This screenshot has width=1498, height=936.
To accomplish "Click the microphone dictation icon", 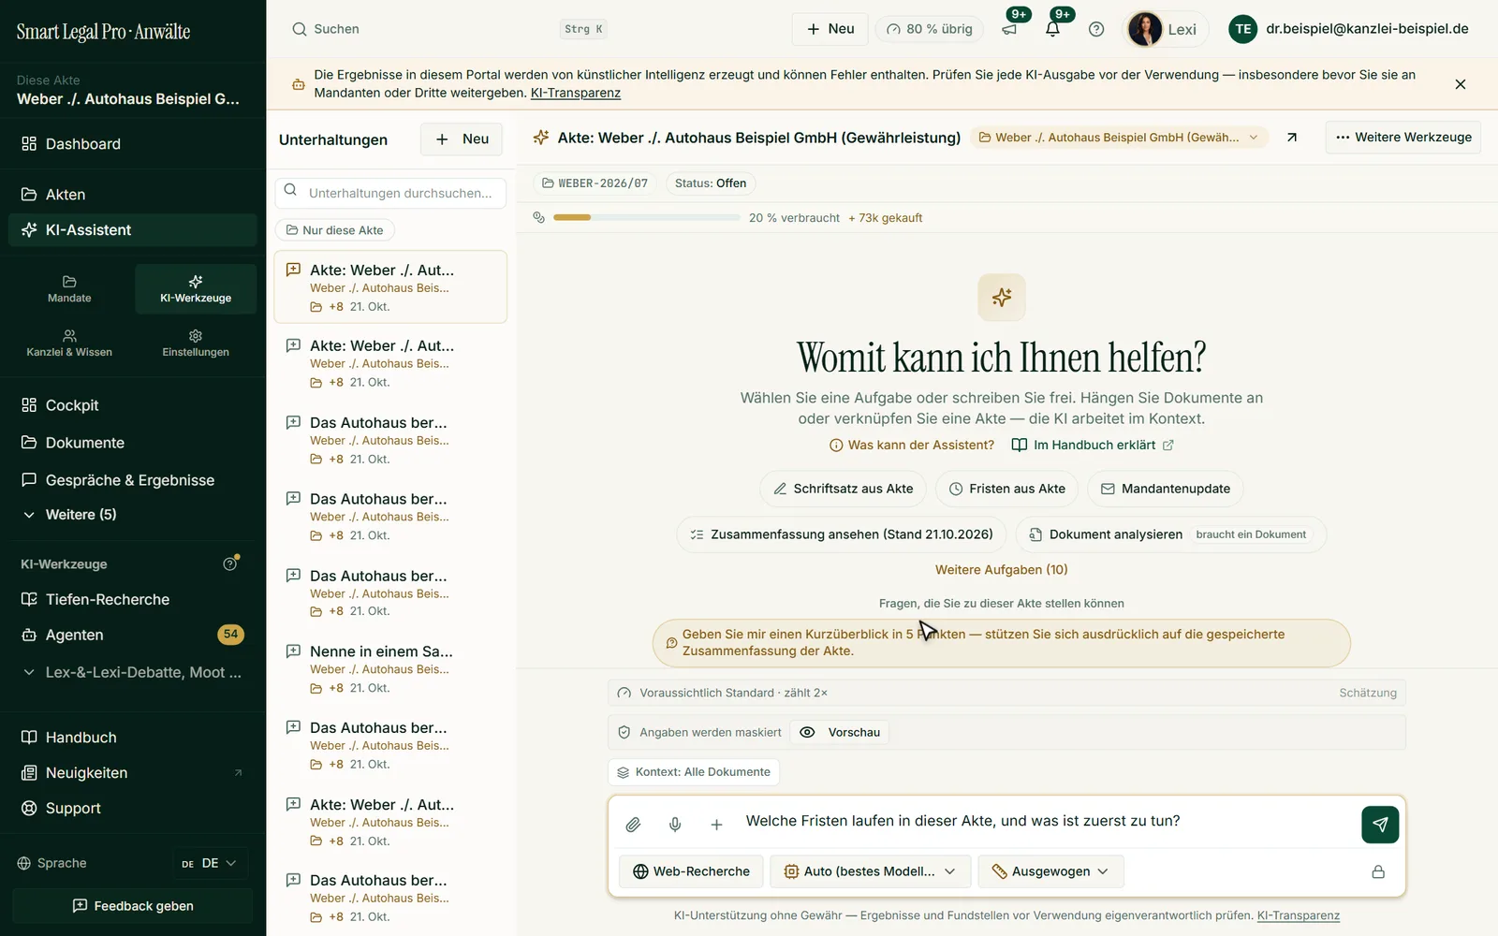I will click(675, 825).
